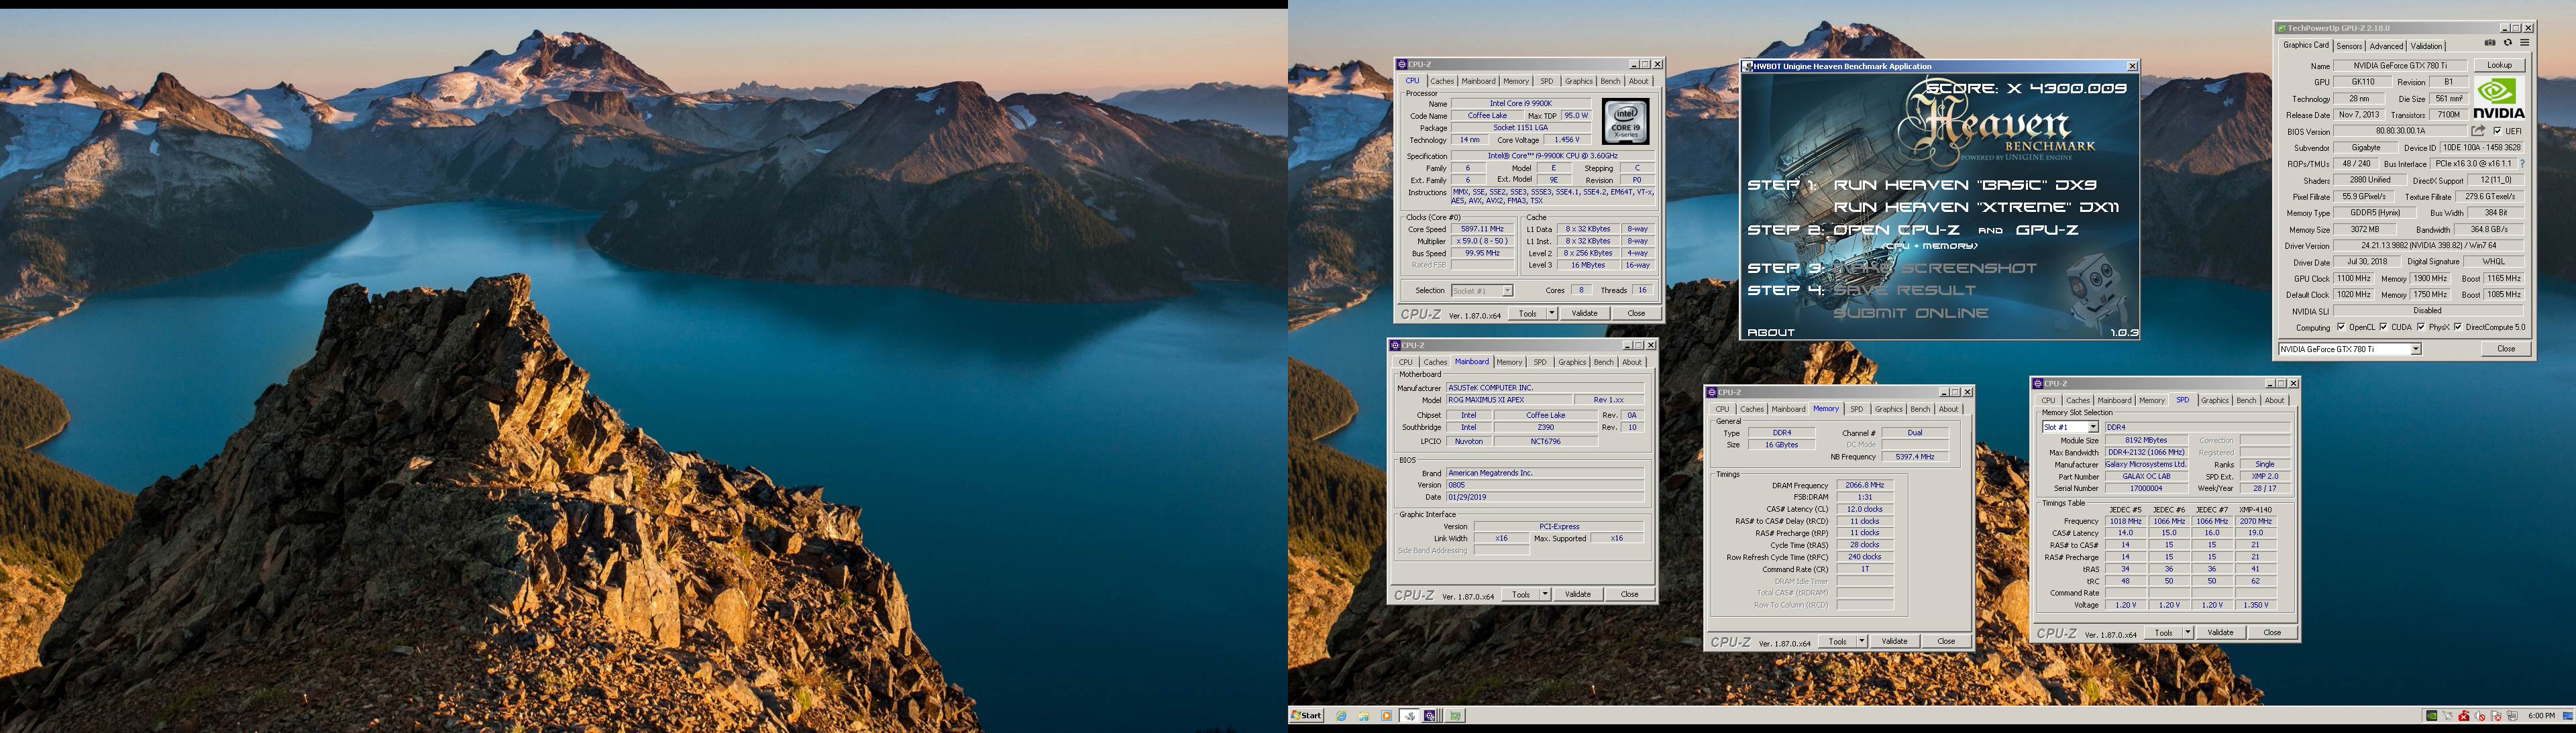Click the BIOS share/export icon in GPU-Z
The height and width of the screenshot is (733, 2576).
coord(2478,131)
